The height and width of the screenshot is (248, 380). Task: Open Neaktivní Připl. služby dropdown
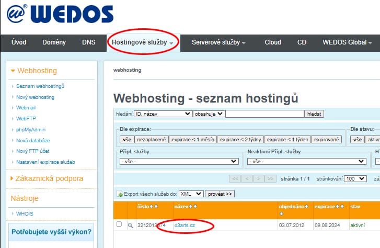click(x=306, y=161)
